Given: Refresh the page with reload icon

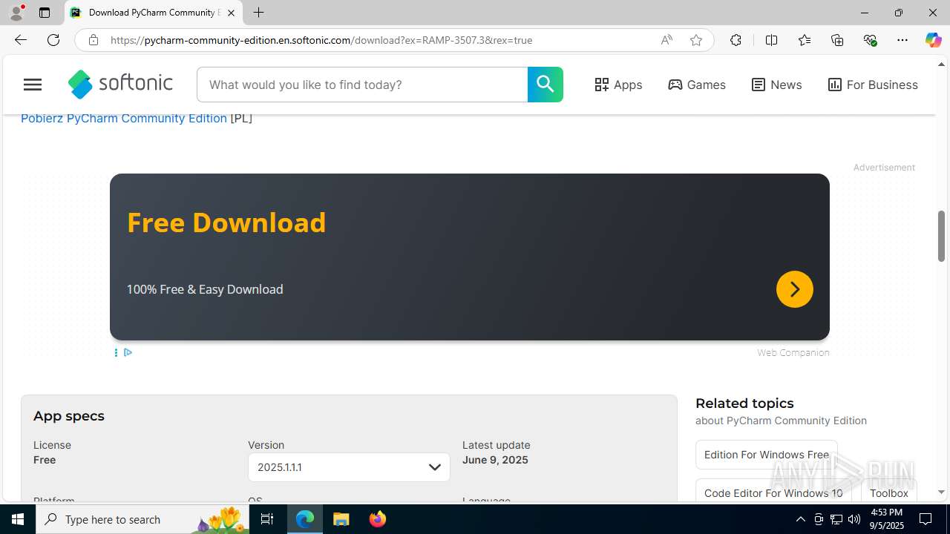Looking at the screenshot, I should click(53, 40).
